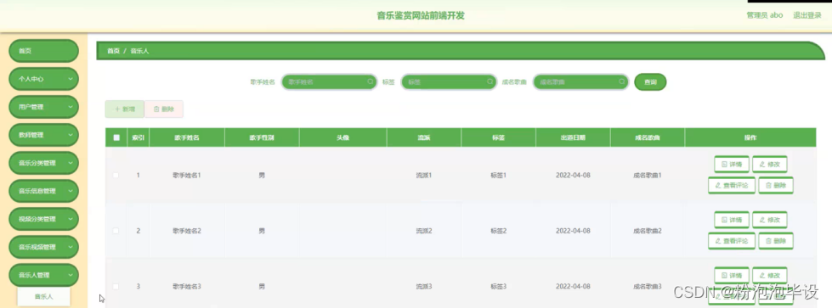Click the 成名歌曲 column header

click(x=648, y=137)
